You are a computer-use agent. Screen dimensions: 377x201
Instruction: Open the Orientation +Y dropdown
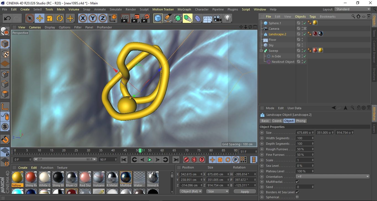click(x=333, y=176)
